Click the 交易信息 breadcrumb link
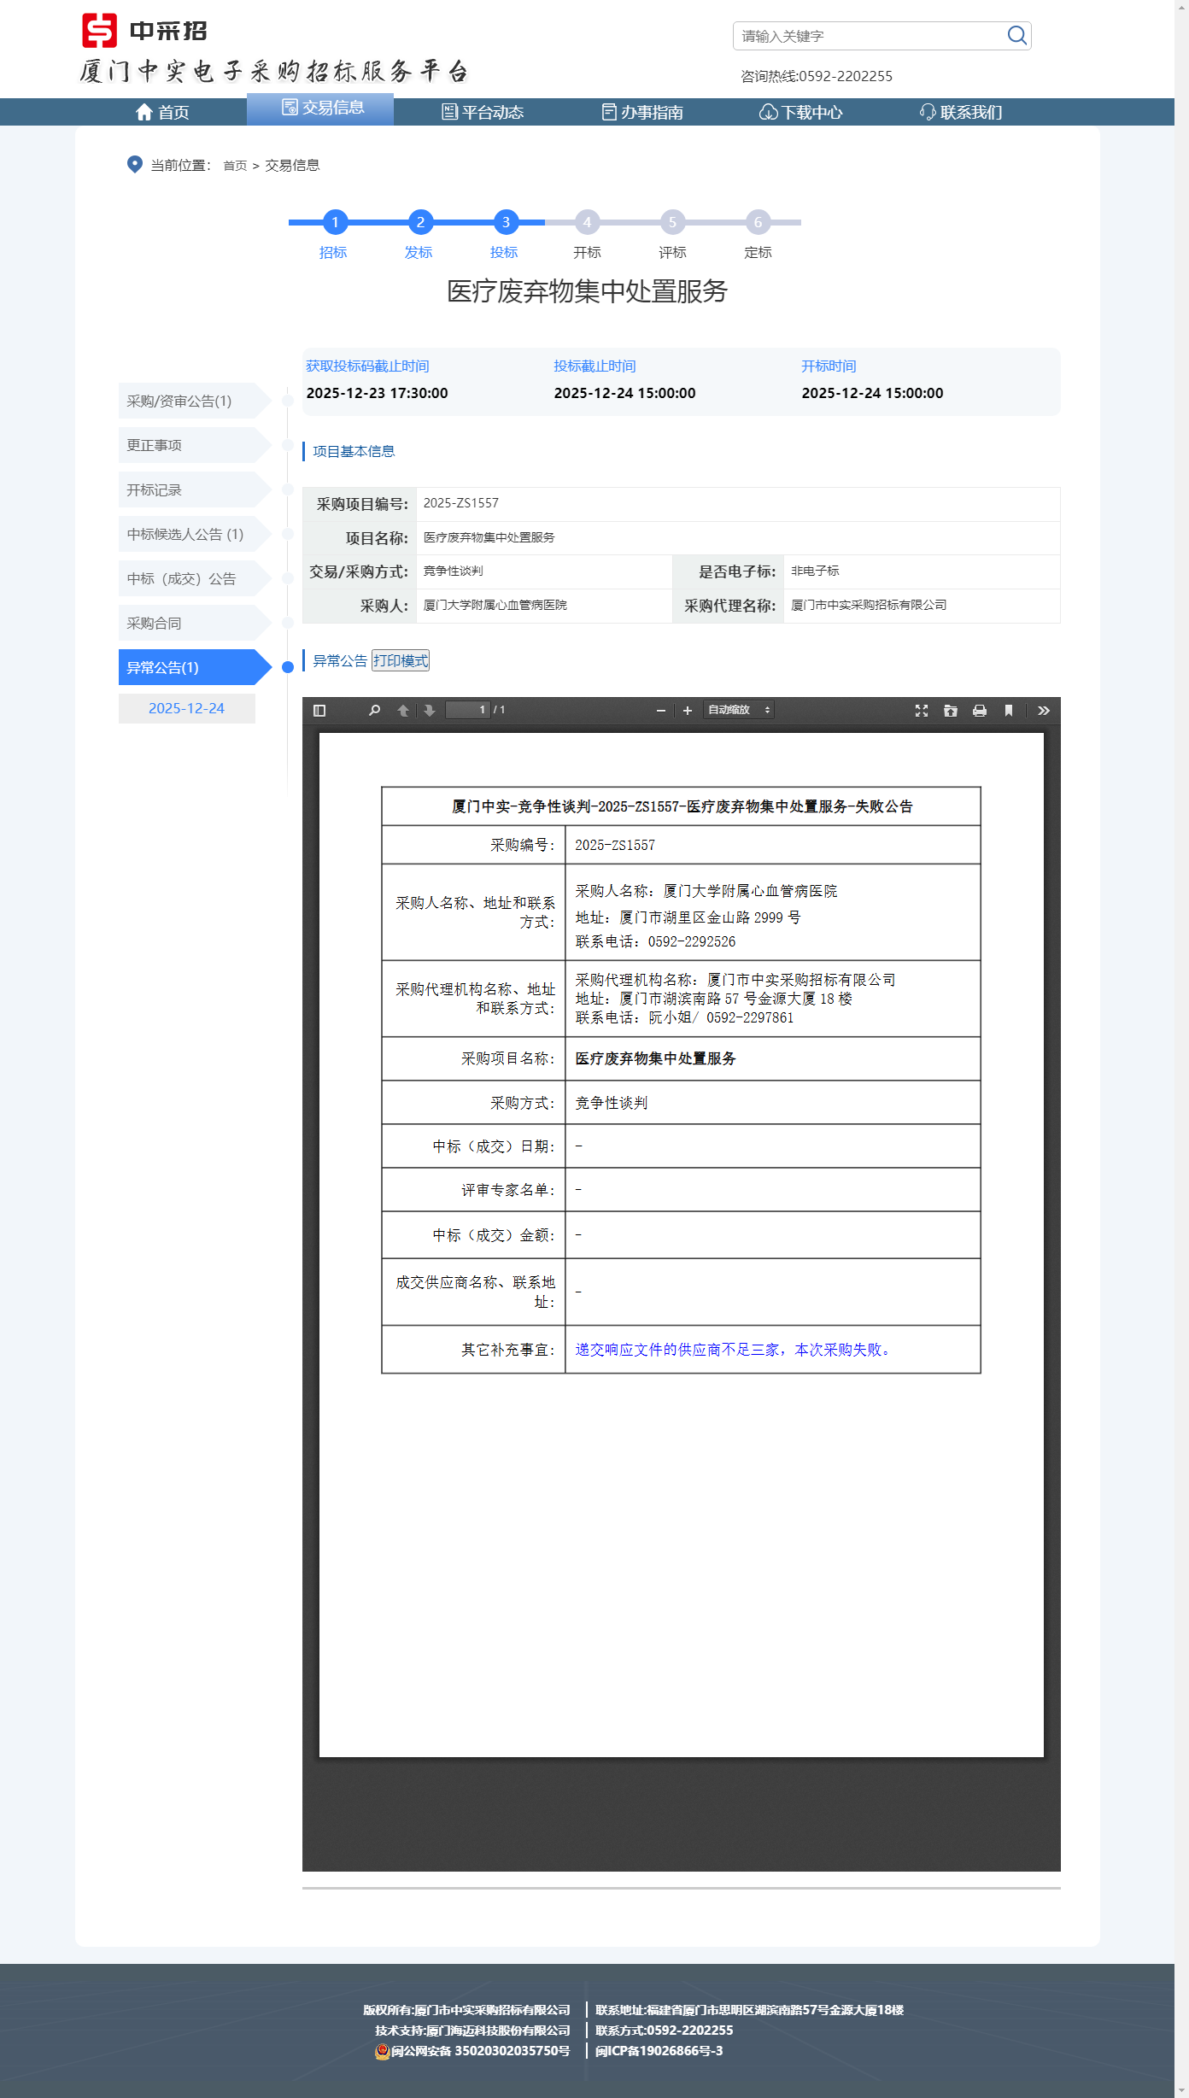Image resolution: width=1189 pixels, height=2098 pixels. [292, 166]
